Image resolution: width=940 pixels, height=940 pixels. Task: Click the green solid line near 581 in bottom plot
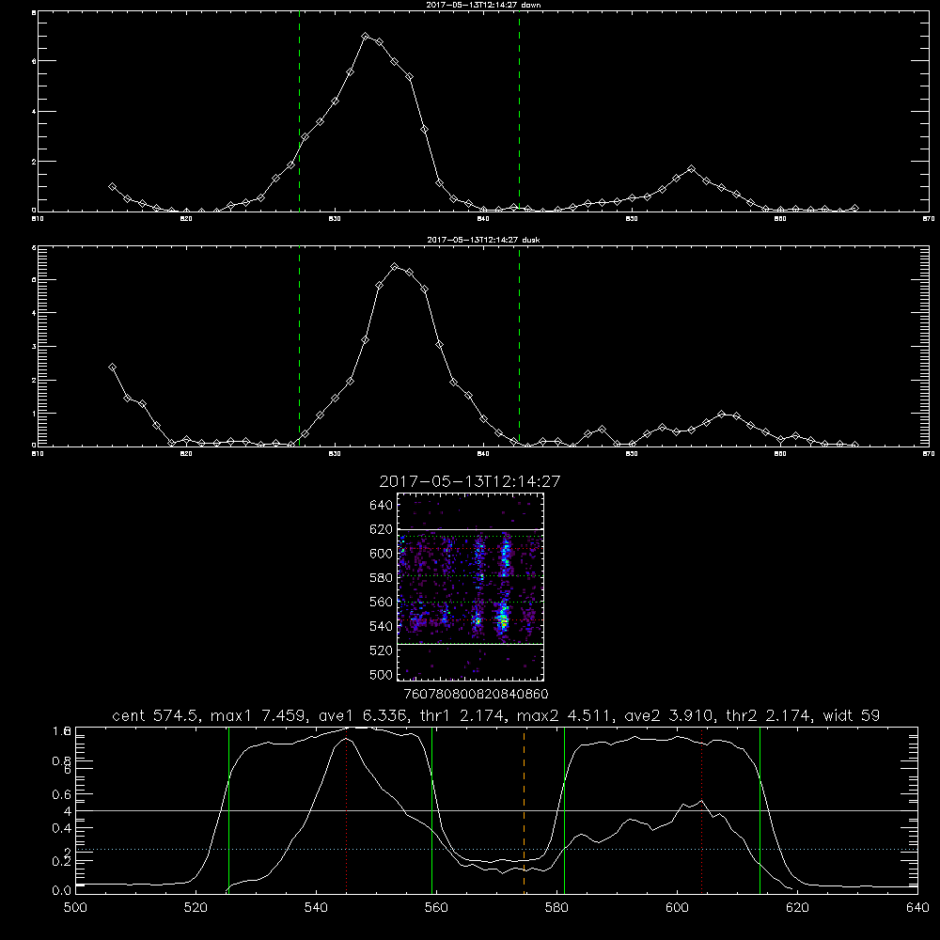click(x=564, y=810)
